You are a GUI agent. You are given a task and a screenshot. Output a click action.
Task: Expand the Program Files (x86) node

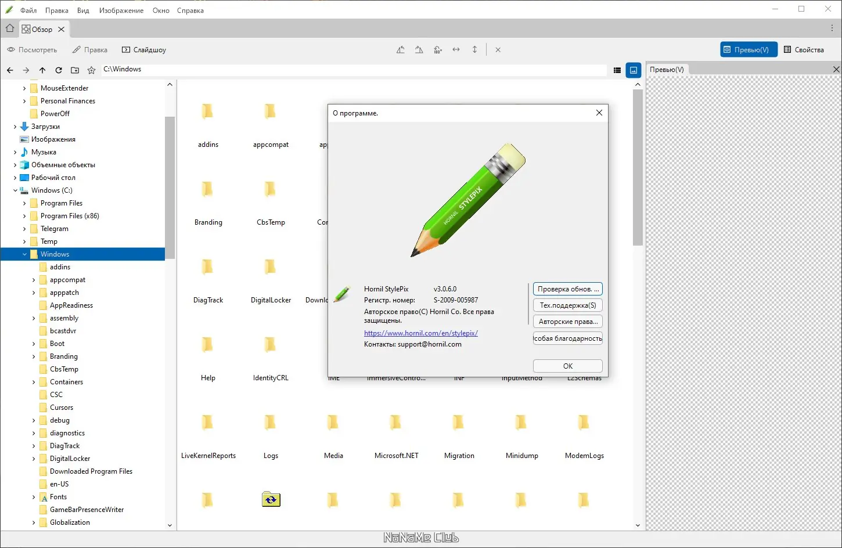pos(24,216)
